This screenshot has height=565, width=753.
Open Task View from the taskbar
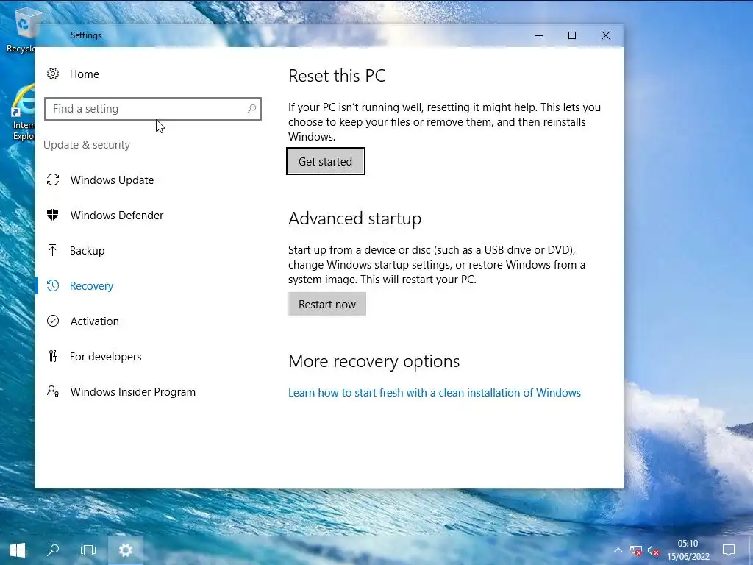coord(88,550)
